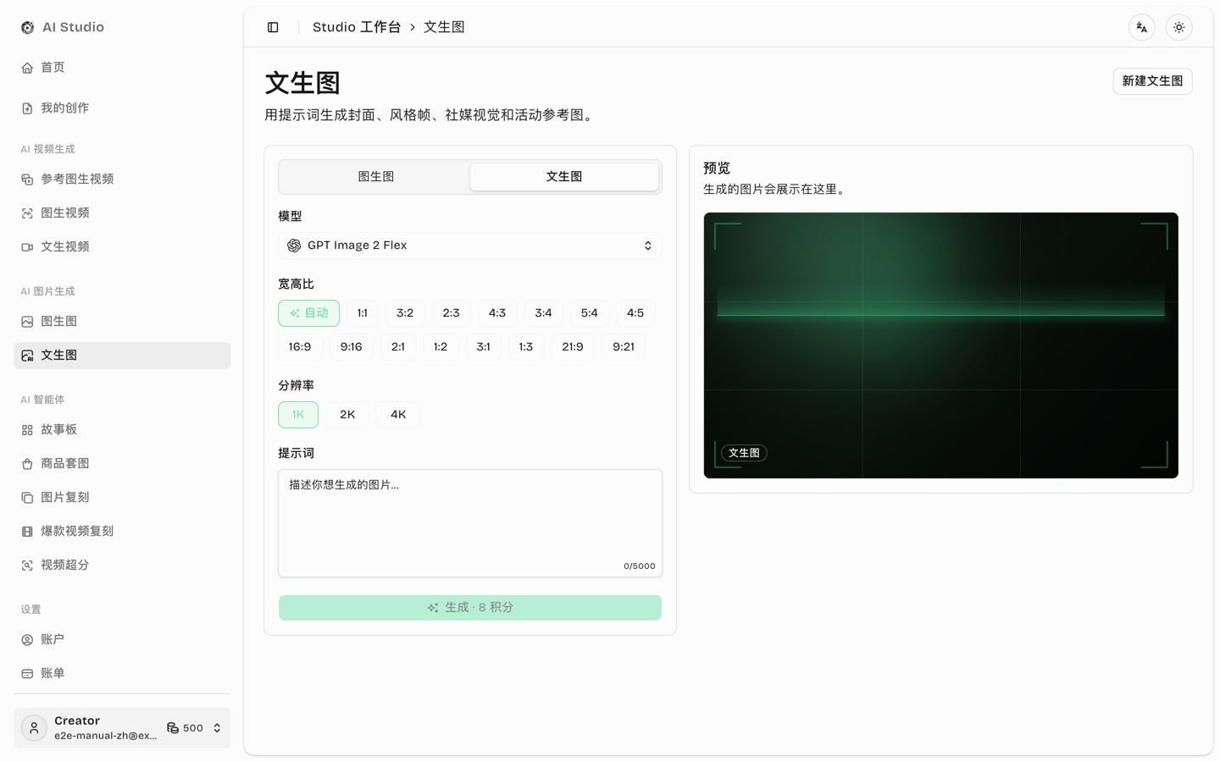This screenshot has height=762, width=1220.
Task: Open 视频超分 in the sidebar
Action: [x=122, y=566]
